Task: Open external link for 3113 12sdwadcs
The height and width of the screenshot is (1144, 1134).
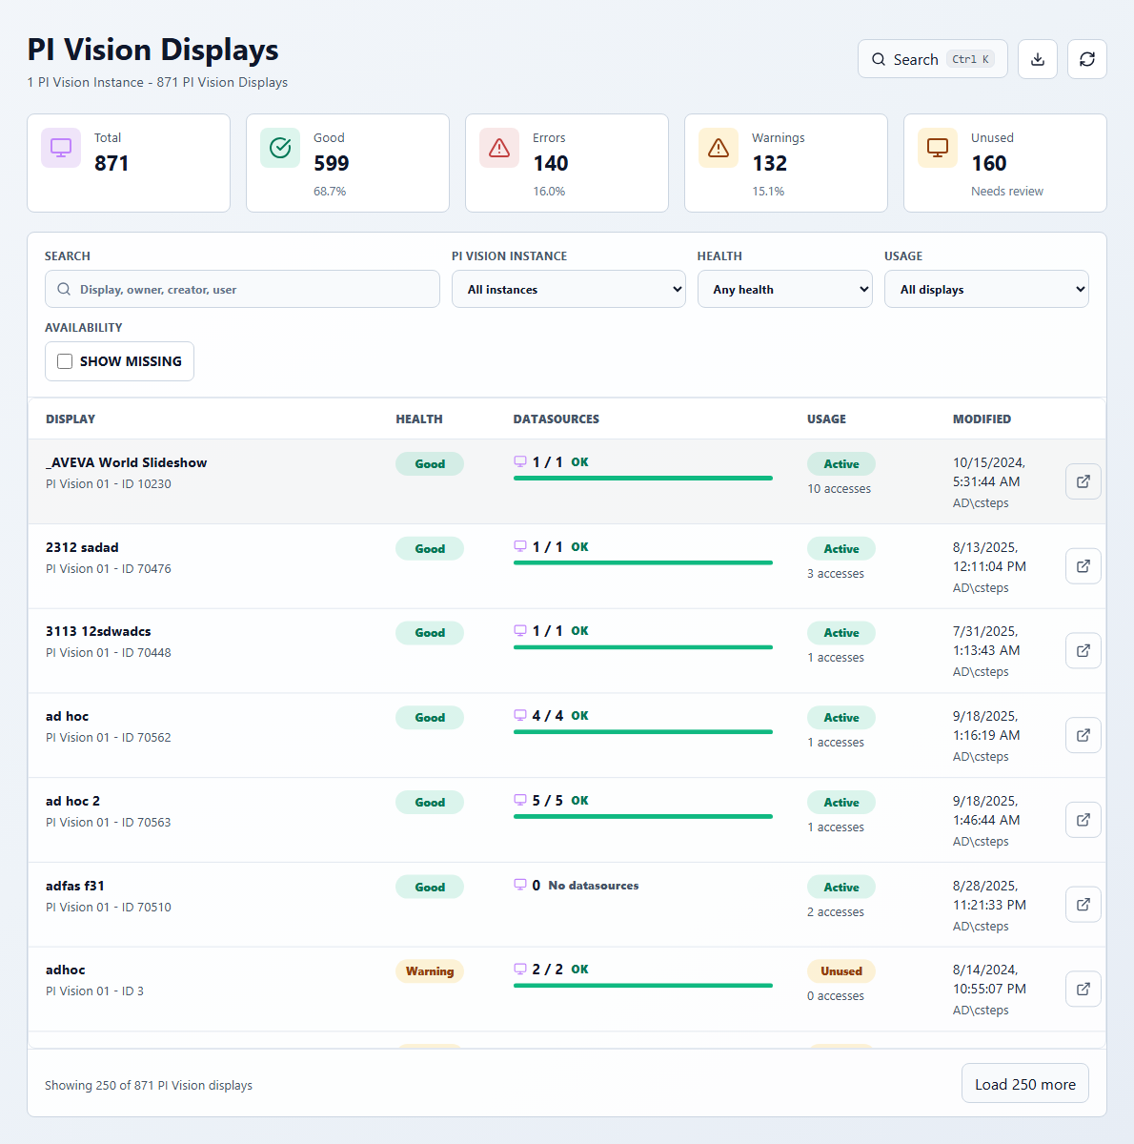Action: click(x=1083, y=651)
